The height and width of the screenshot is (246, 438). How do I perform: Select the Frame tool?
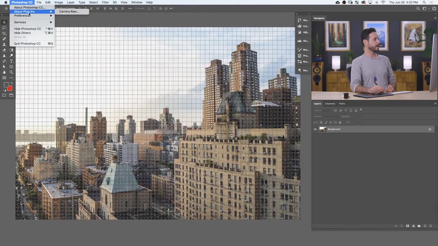[4, 78]
